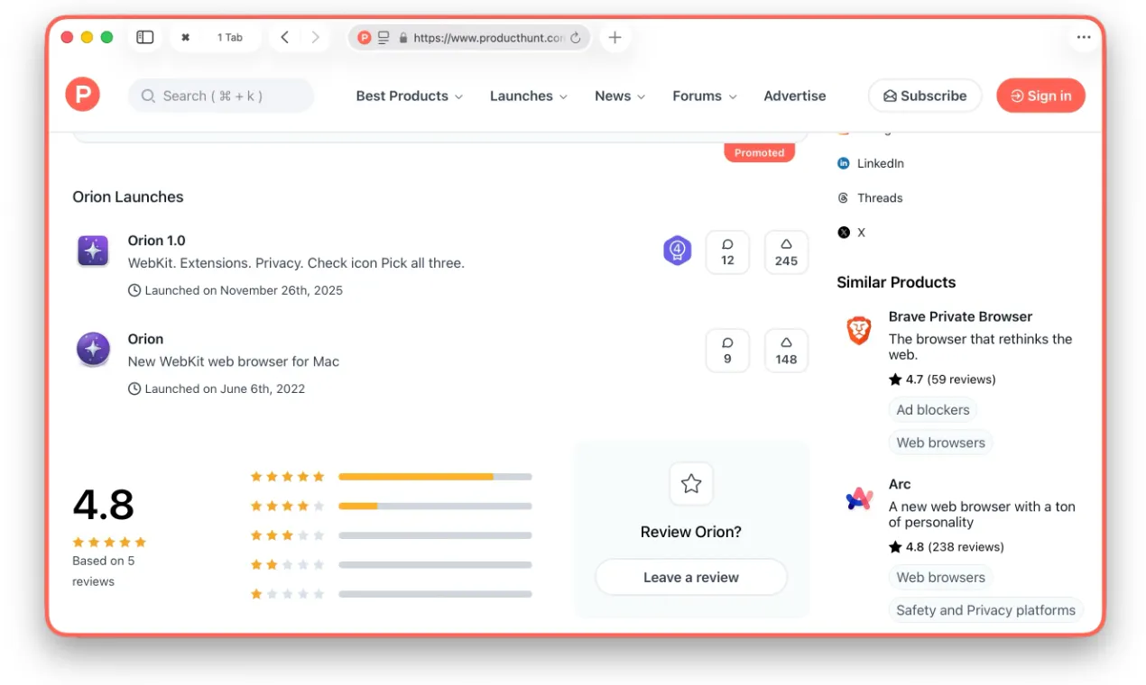This screenshot has height=685, width=1146.
Task: Open the Orion 1.0 launch title
Action: (x=157, y=241)
